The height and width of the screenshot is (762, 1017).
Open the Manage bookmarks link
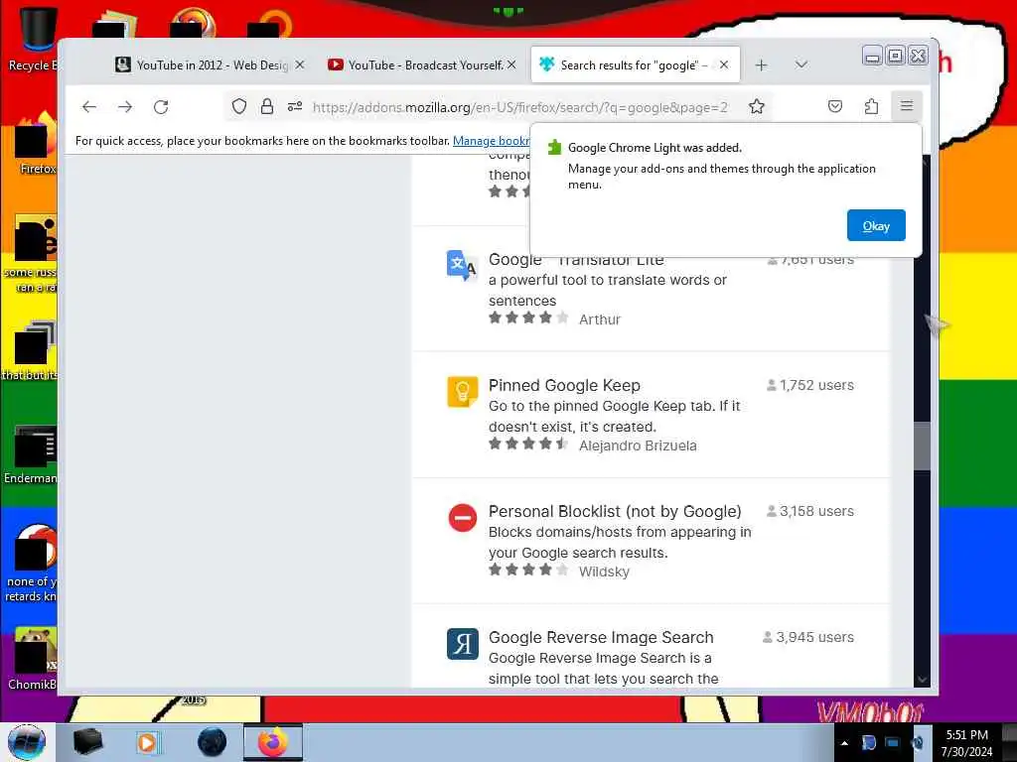click(x=491, y=141)
